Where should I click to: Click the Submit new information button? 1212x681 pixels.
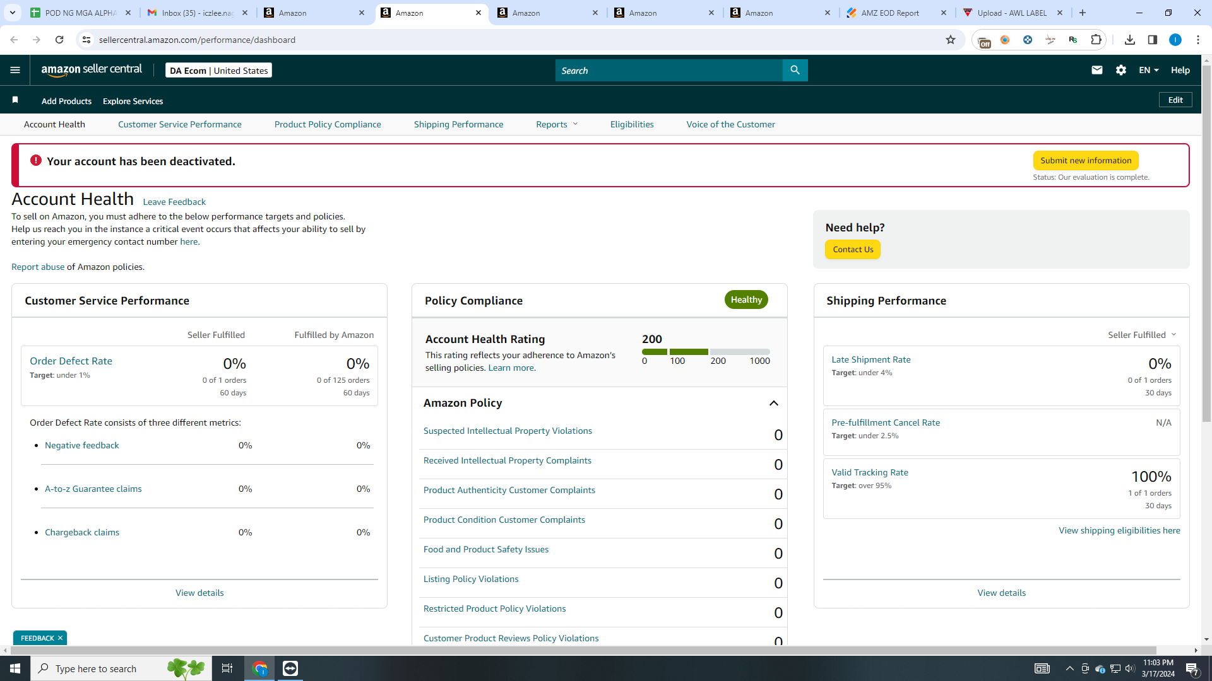pyautogui.click(x=1086, y=160)
